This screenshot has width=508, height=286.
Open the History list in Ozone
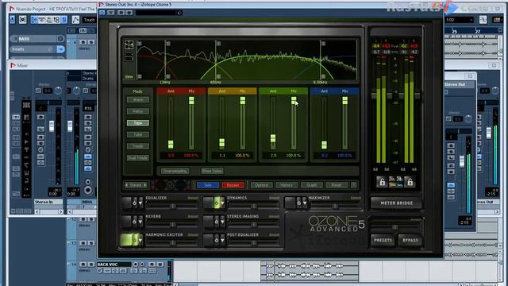(287, 185)
